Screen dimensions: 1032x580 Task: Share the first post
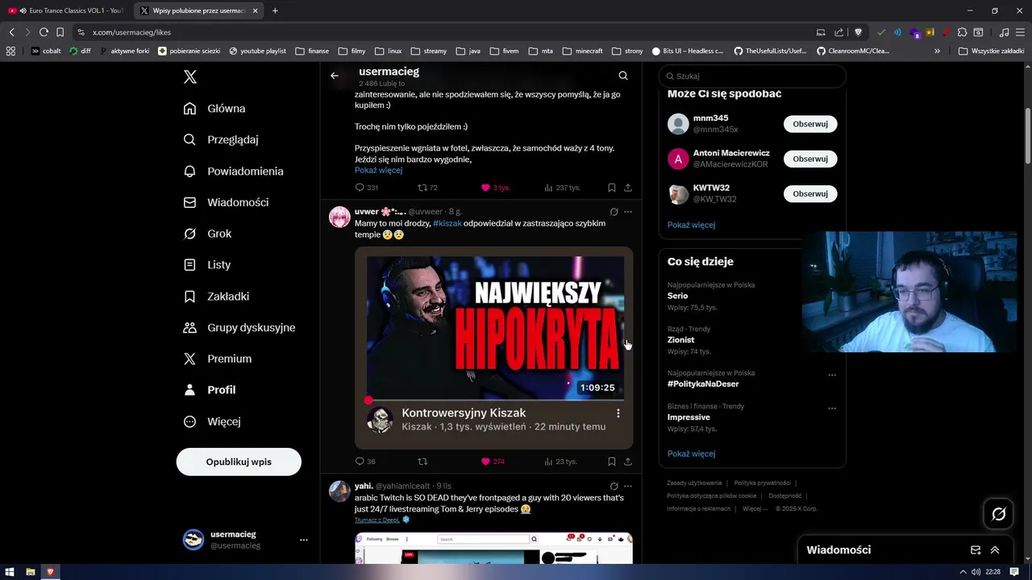[628, 188]
